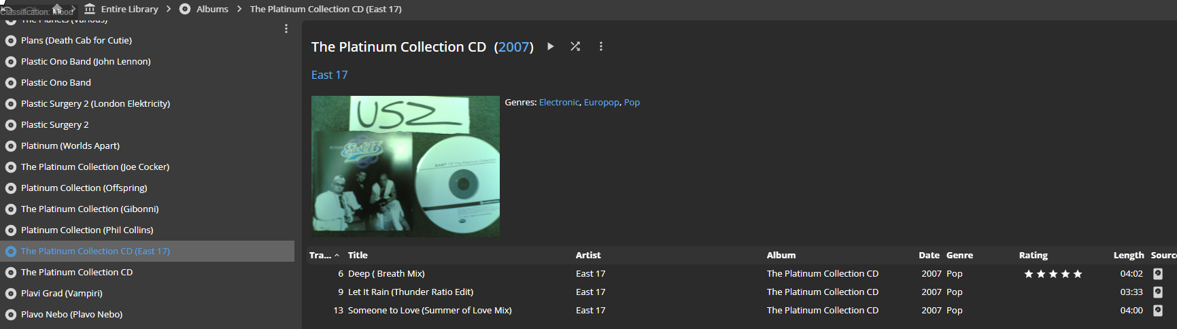Click source icon for Deep (Breath Mix)
The width and height of the screenshot is (1177, 329).
[x=1157, y=273]
